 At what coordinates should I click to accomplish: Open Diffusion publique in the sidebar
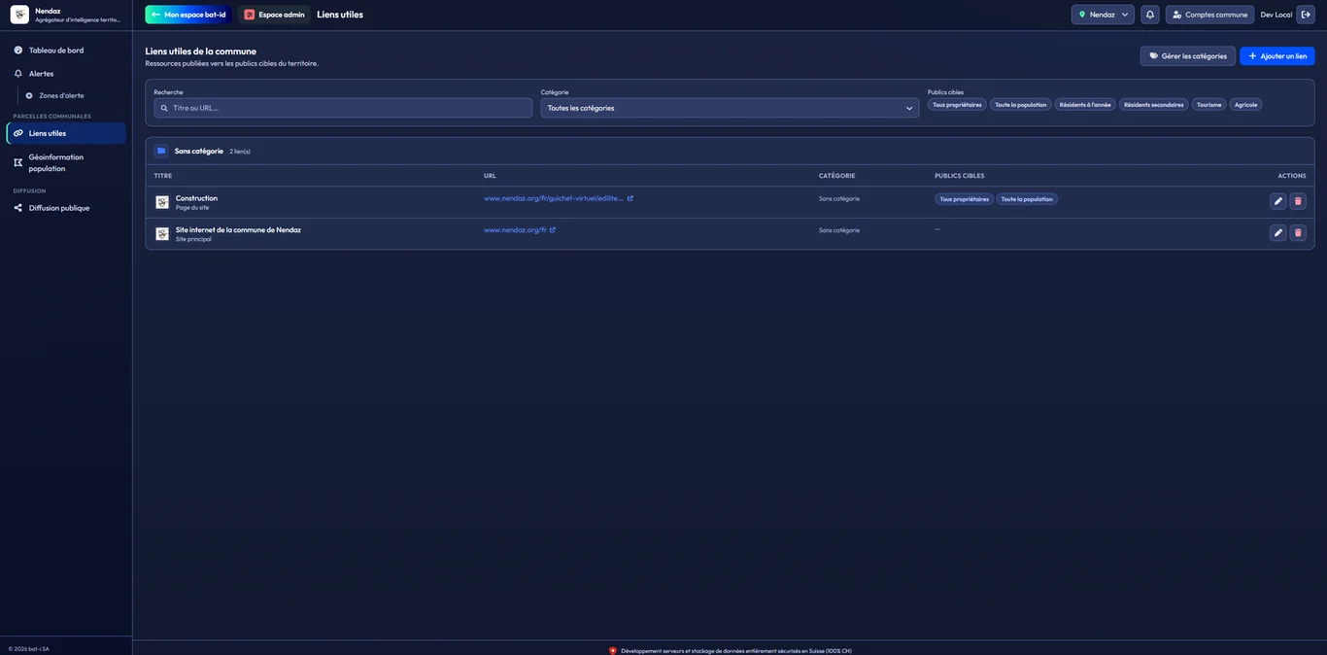66,208
